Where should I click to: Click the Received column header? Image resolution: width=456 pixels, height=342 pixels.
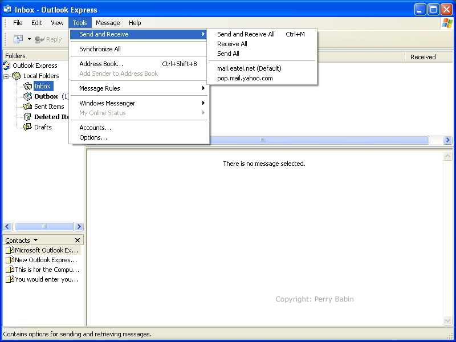(423, 57)
